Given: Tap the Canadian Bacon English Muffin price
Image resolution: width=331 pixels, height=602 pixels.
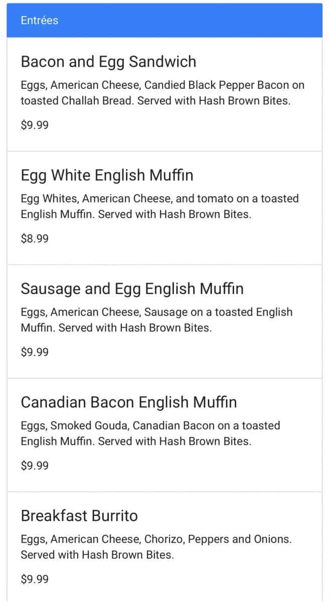Looking at the screenshot, I should click(35, 465).
